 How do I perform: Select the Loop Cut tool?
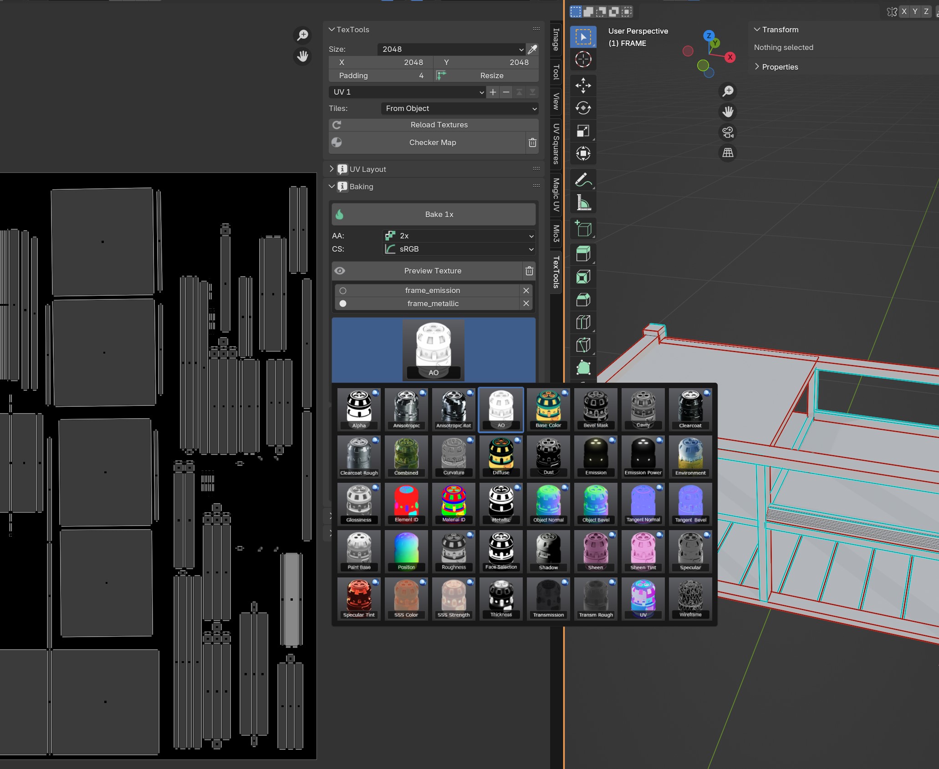point(583,322)
